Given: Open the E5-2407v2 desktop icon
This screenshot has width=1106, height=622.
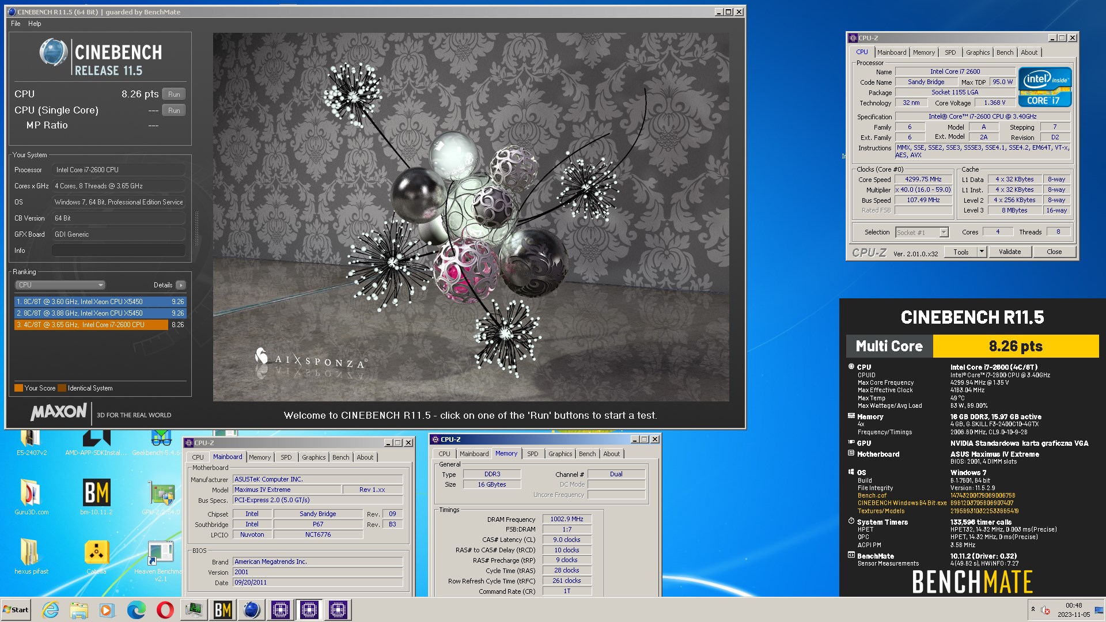Looking at the screenshot, I should point(31,443).
